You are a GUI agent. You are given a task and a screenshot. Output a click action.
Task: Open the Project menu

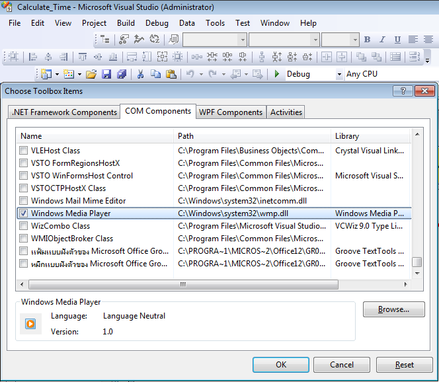[94, 23]
